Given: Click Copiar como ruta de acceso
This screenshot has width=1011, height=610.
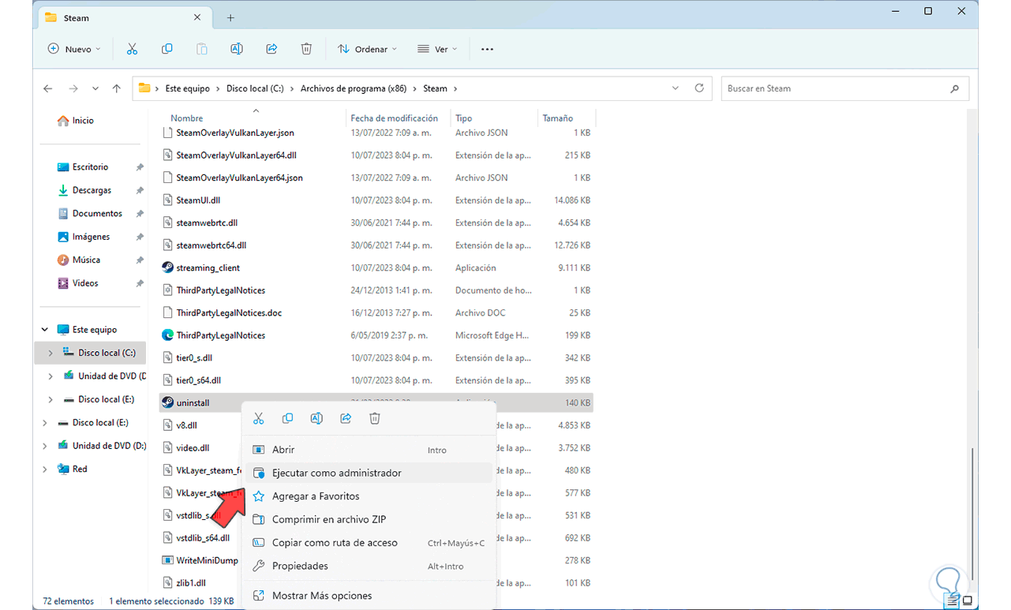Looking at the screenshot, I should [x=369, y=543].
